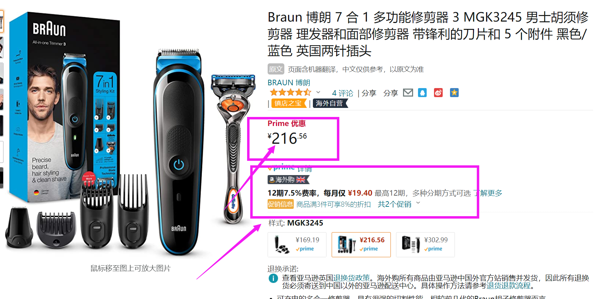The height and width of the screenshot is (299, 600).
Task: Select the ¥216.56 style option
Action: pos(361,244)
